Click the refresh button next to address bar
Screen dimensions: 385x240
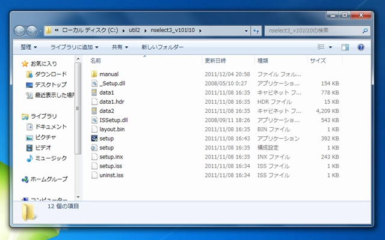coord(256,31)
